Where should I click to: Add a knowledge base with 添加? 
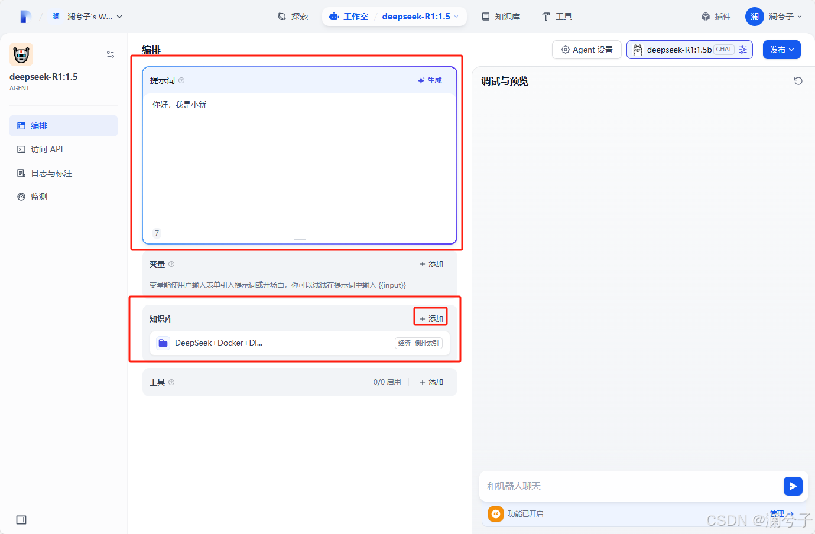click(x=431, y=319)
